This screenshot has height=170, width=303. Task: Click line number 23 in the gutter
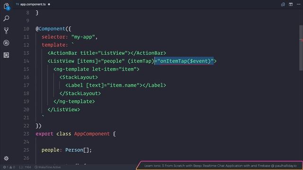point(27,134)
